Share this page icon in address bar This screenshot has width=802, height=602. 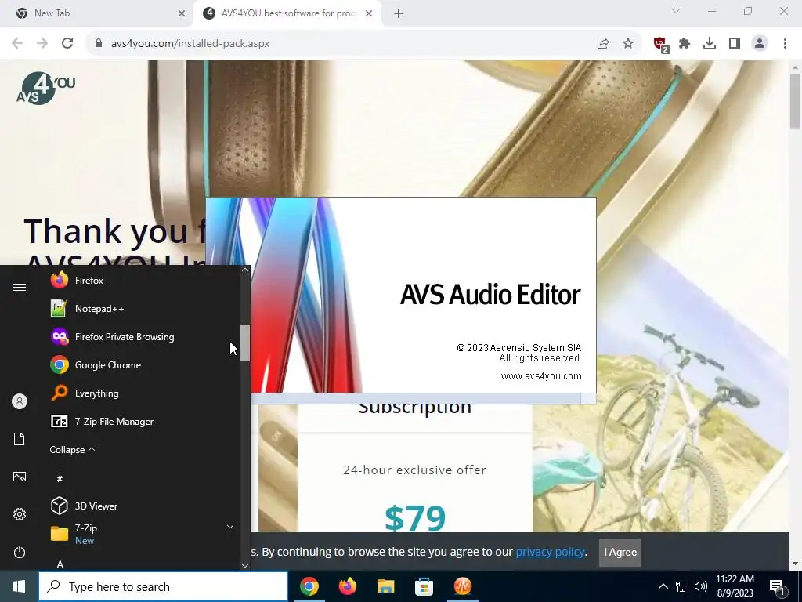tap(603, 44)
